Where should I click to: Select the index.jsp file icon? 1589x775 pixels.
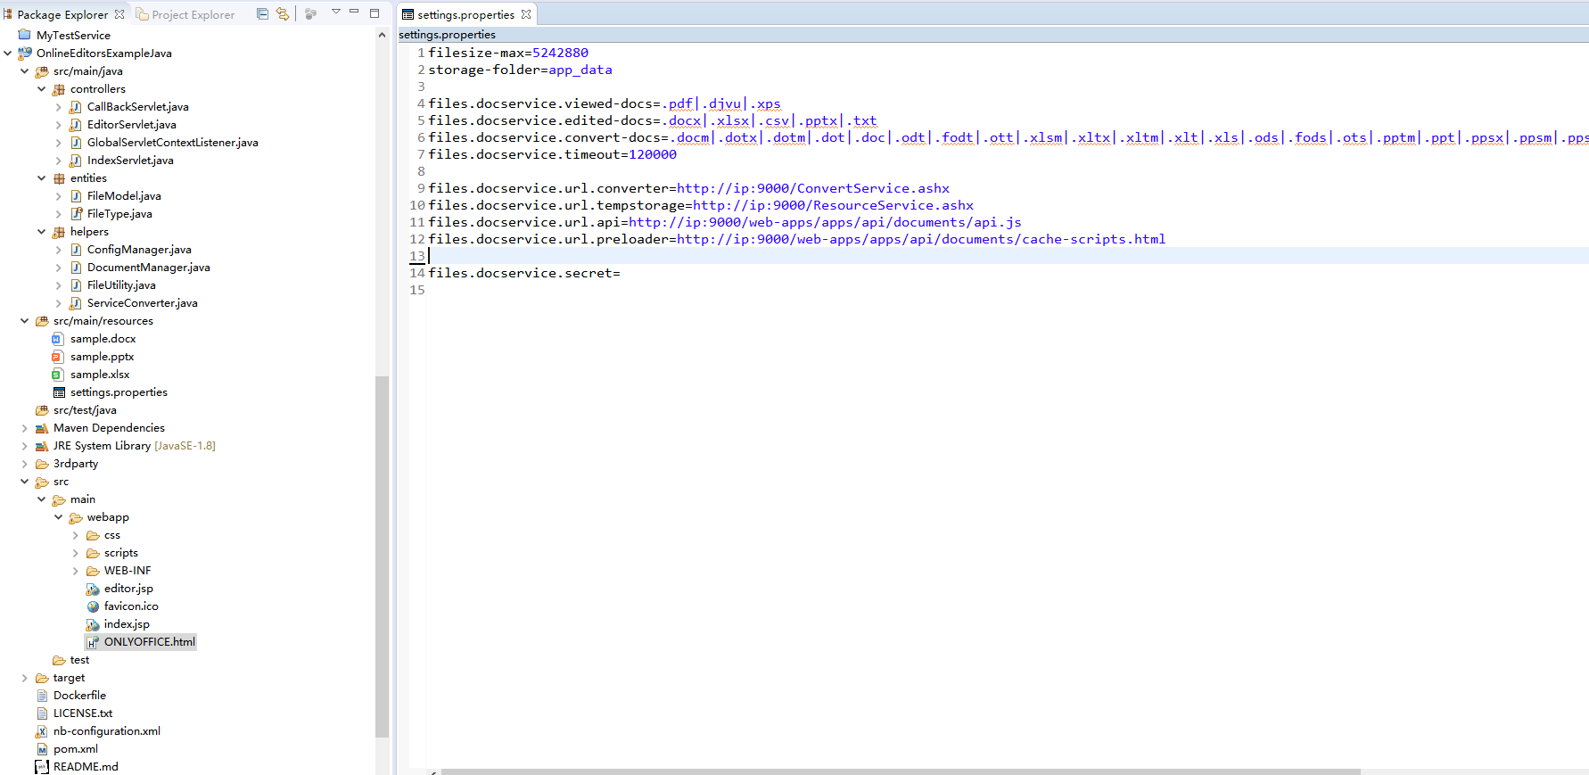click(93, 624)
